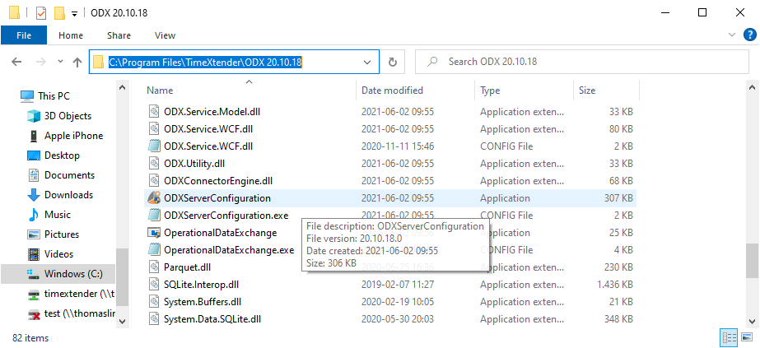760x348 pixels.
Task: Click date 2020-05-30 20:03 cell
Action: point(398,319)
